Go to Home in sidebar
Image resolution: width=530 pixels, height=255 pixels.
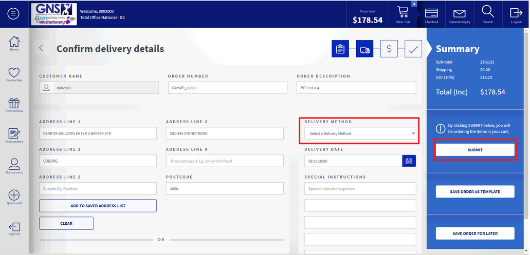[x=14, y=43]
